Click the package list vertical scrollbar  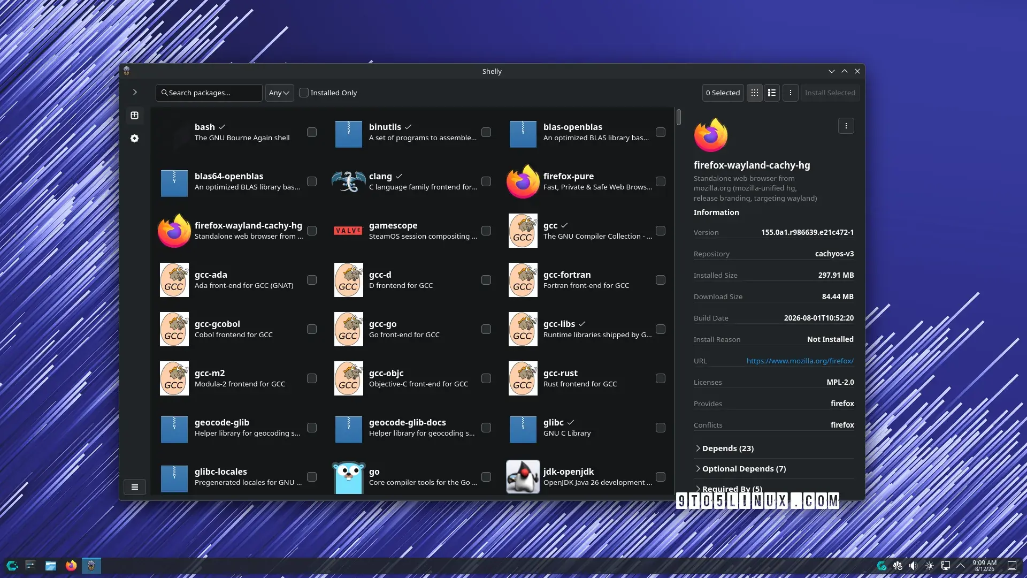679,117
